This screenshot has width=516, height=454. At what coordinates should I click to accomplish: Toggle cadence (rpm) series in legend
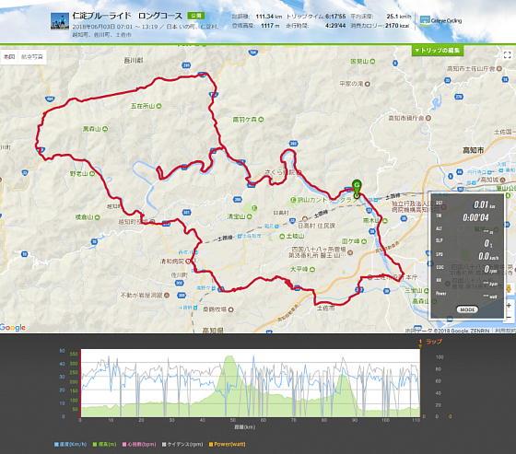[x=182, y=444]
